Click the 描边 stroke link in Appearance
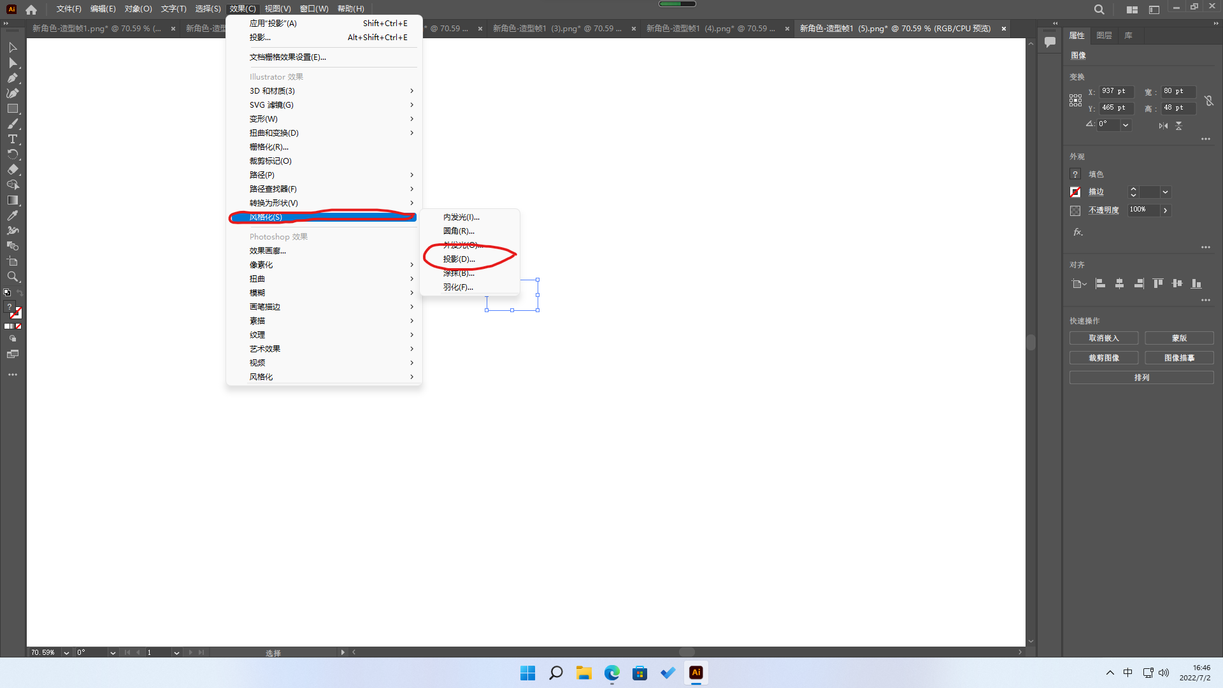Screen dimensions: 1223x688 [x=1096, y=192]
